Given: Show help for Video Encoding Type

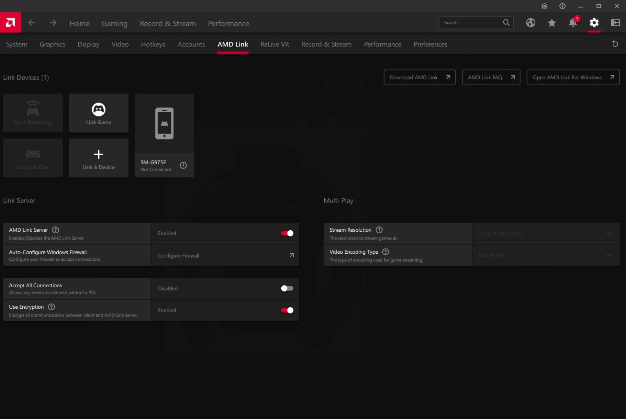Looking at the screenshot, I should 386,252.
